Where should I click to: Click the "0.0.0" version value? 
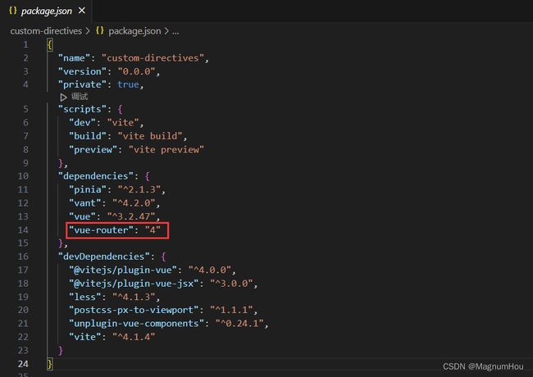(x=136, y=71)
